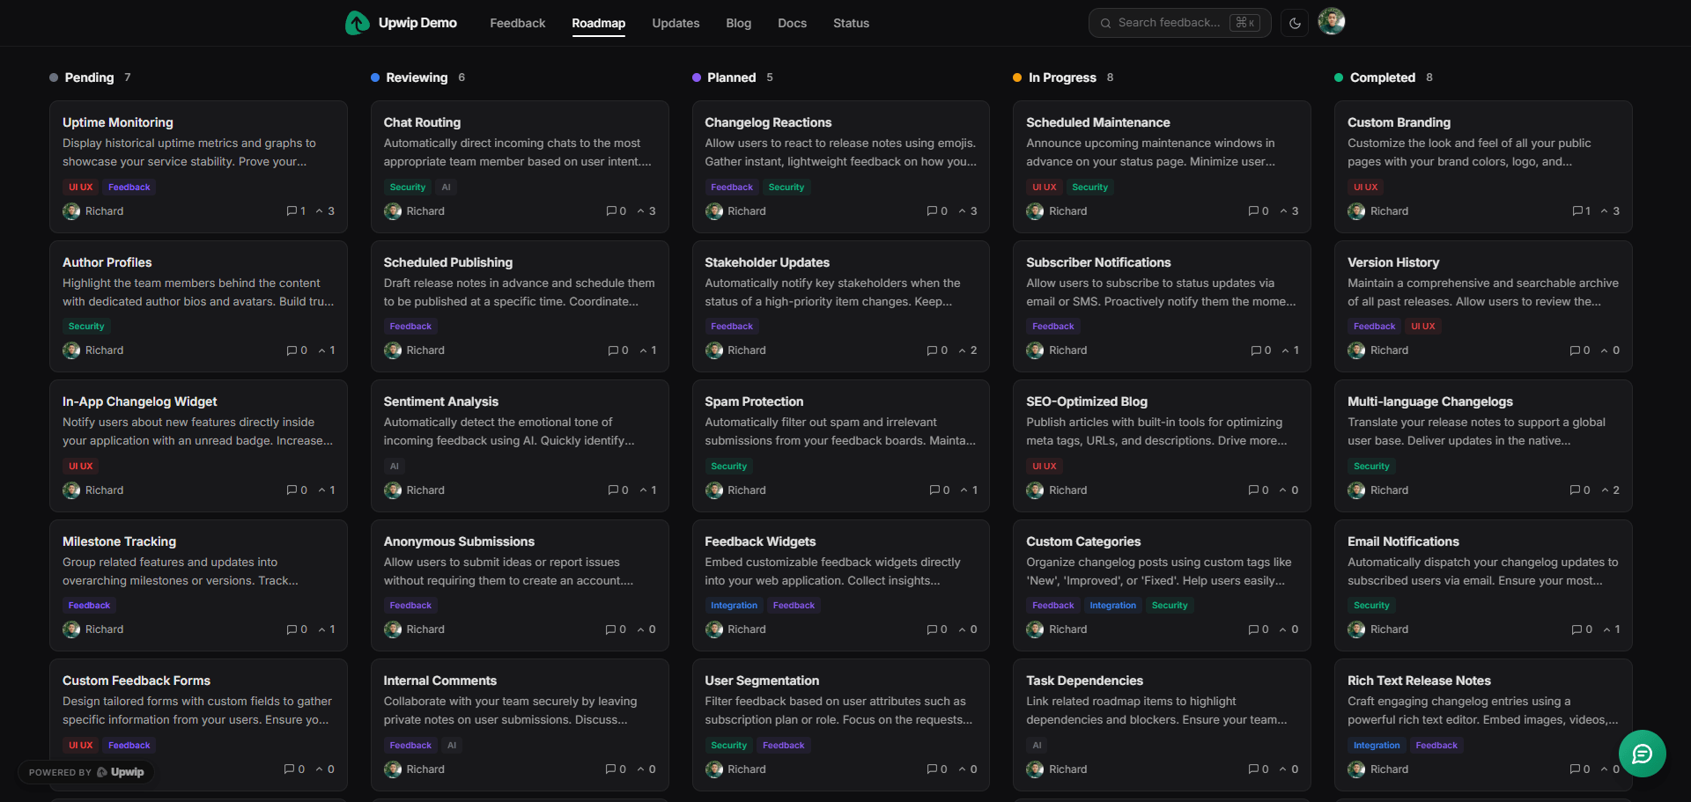Upvote the Custom Branding card
Screen dimensions: 1691x802
click(x=1610, y=211)
